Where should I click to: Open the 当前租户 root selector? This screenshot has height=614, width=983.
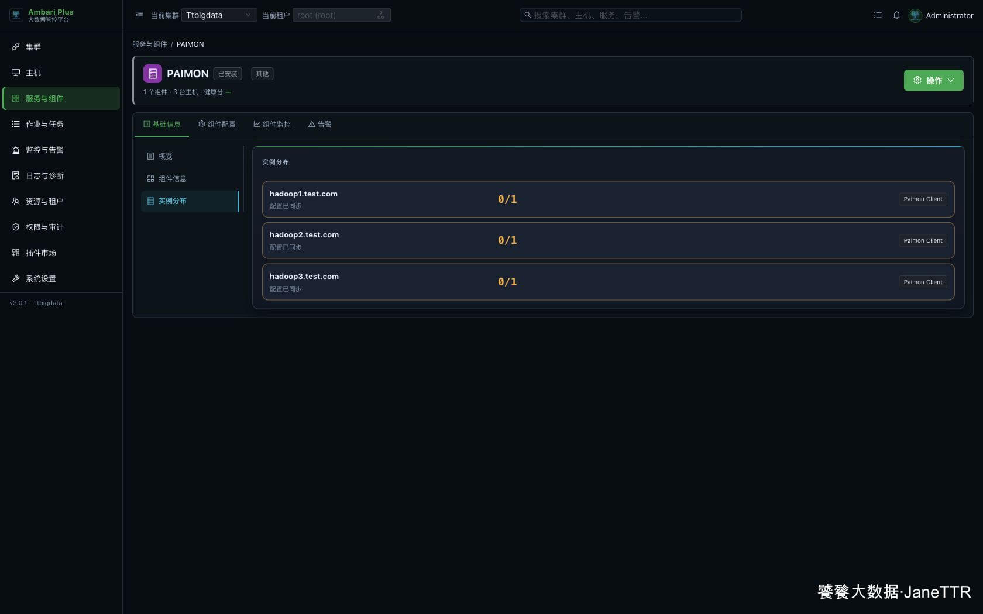[x=341, y=15]
